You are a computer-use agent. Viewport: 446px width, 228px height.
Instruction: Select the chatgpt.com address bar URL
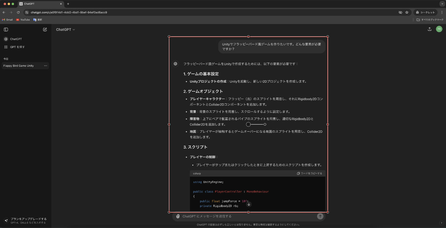(x=69, y=12)
